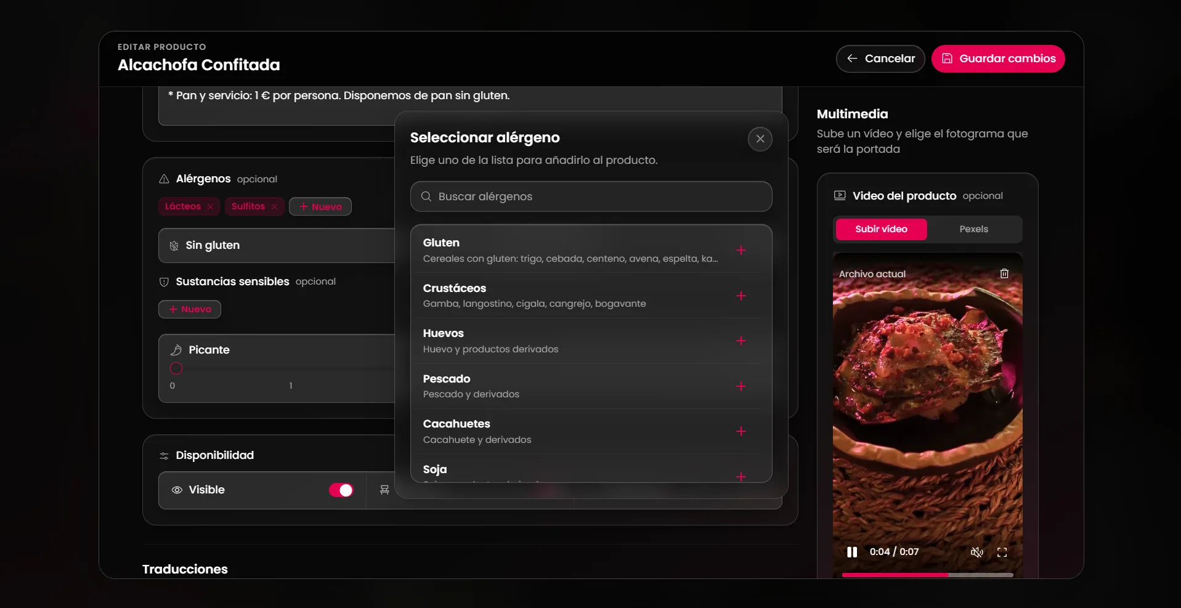
Task: Add the Gluten allergen with its plus icon
Action: (741, 250)
